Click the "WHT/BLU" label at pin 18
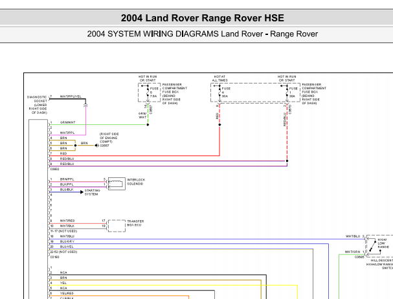Image resolution: width=393 pixels, height=299 pixels. click(x=67, y=236)
